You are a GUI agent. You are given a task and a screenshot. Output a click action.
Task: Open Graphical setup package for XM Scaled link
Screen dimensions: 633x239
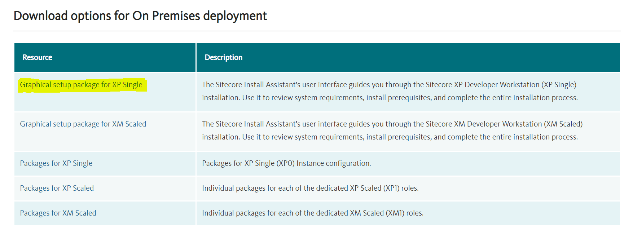point(83,124)
